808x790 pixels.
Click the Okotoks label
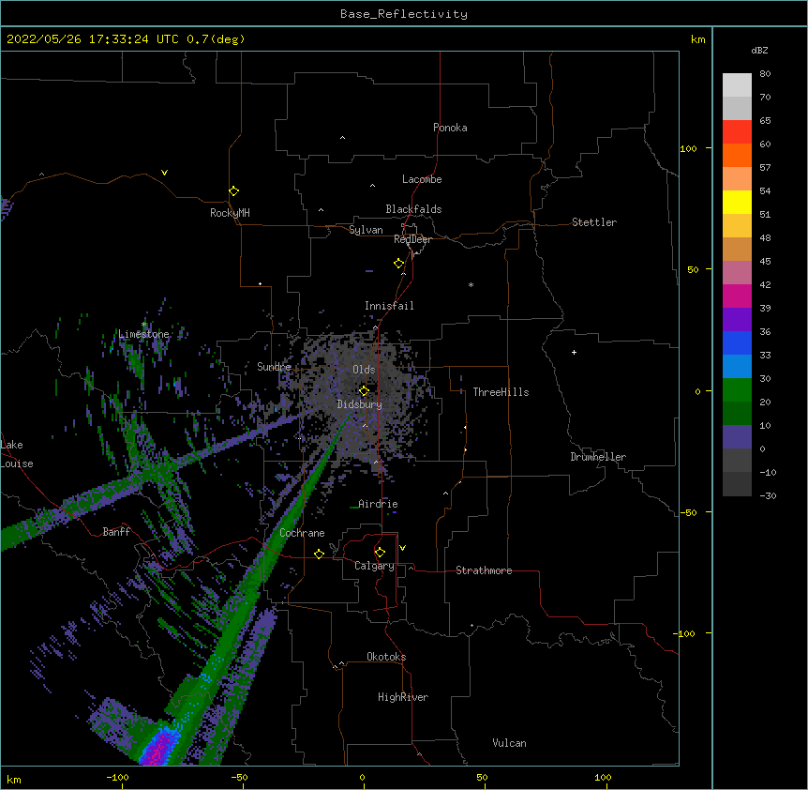[x=386, y=657]
